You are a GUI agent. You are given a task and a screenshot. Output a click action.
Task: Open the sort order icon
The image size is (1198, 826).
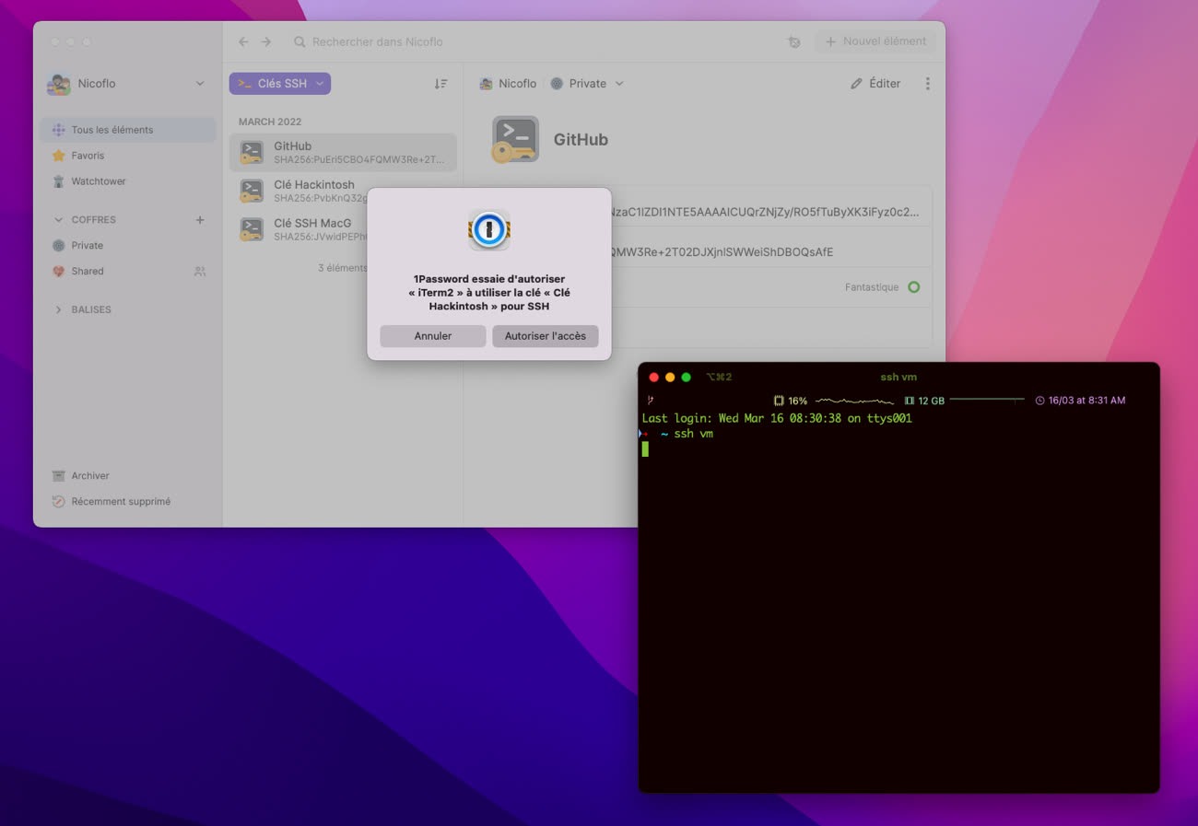coord(440,84)
